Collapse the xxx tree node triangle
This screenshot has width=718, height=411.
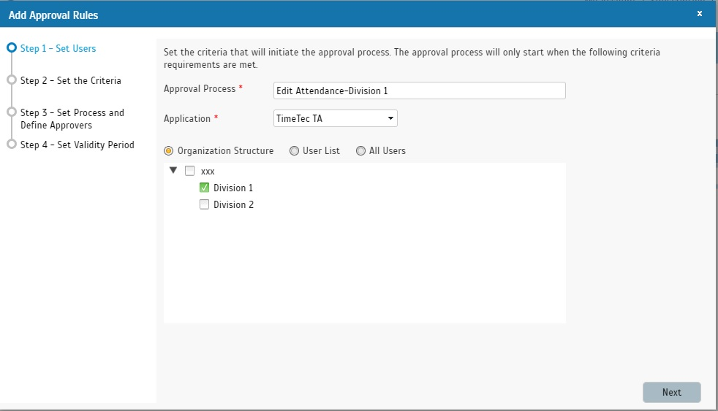point(173,171)
